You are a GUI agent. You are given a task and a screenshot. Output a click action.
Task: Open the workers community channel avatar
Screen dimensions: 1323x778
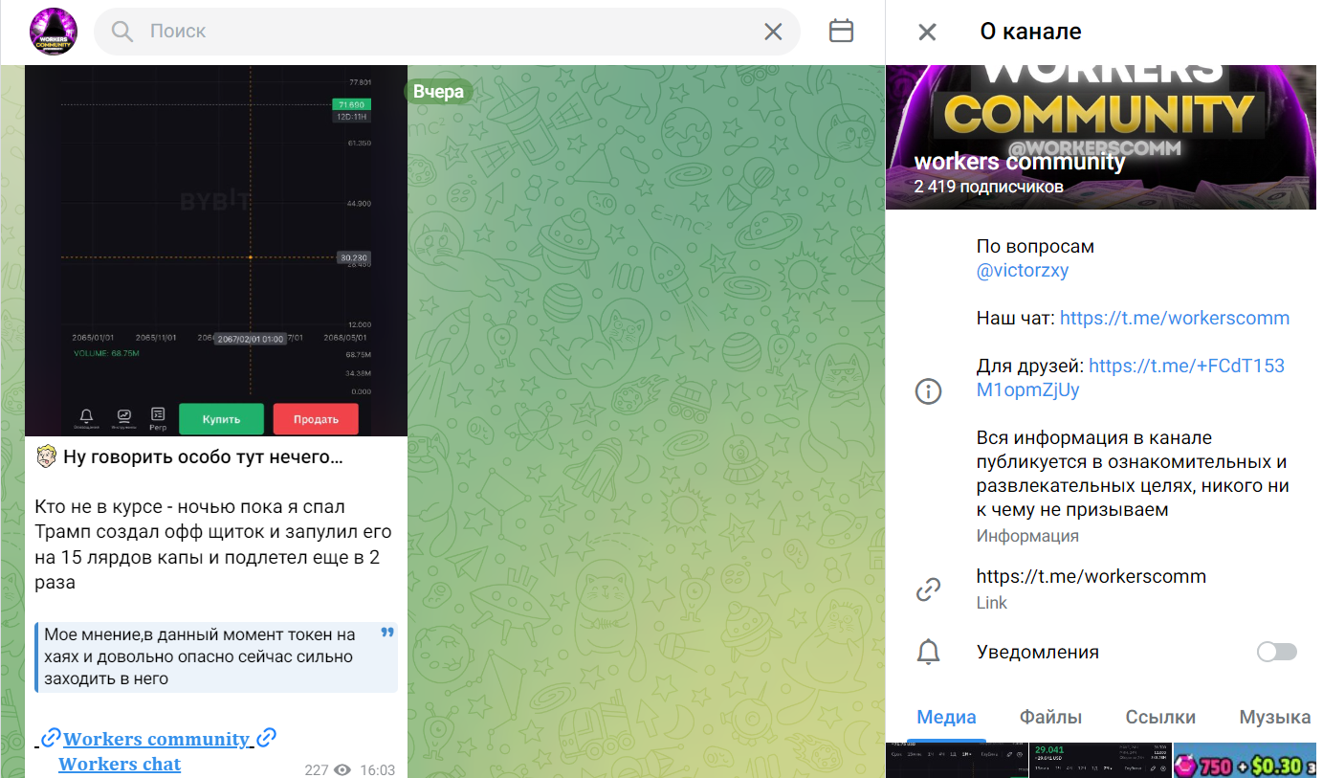pyautogui.click(x=54, y=32)
